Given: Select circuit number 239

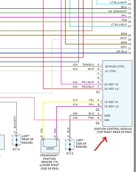Looking at the screenshot, I should (75, 118).
